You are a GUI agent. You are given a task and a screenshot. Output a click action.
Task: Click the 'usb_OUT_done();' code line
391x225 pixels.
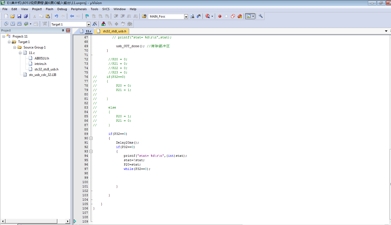point(130,46)
